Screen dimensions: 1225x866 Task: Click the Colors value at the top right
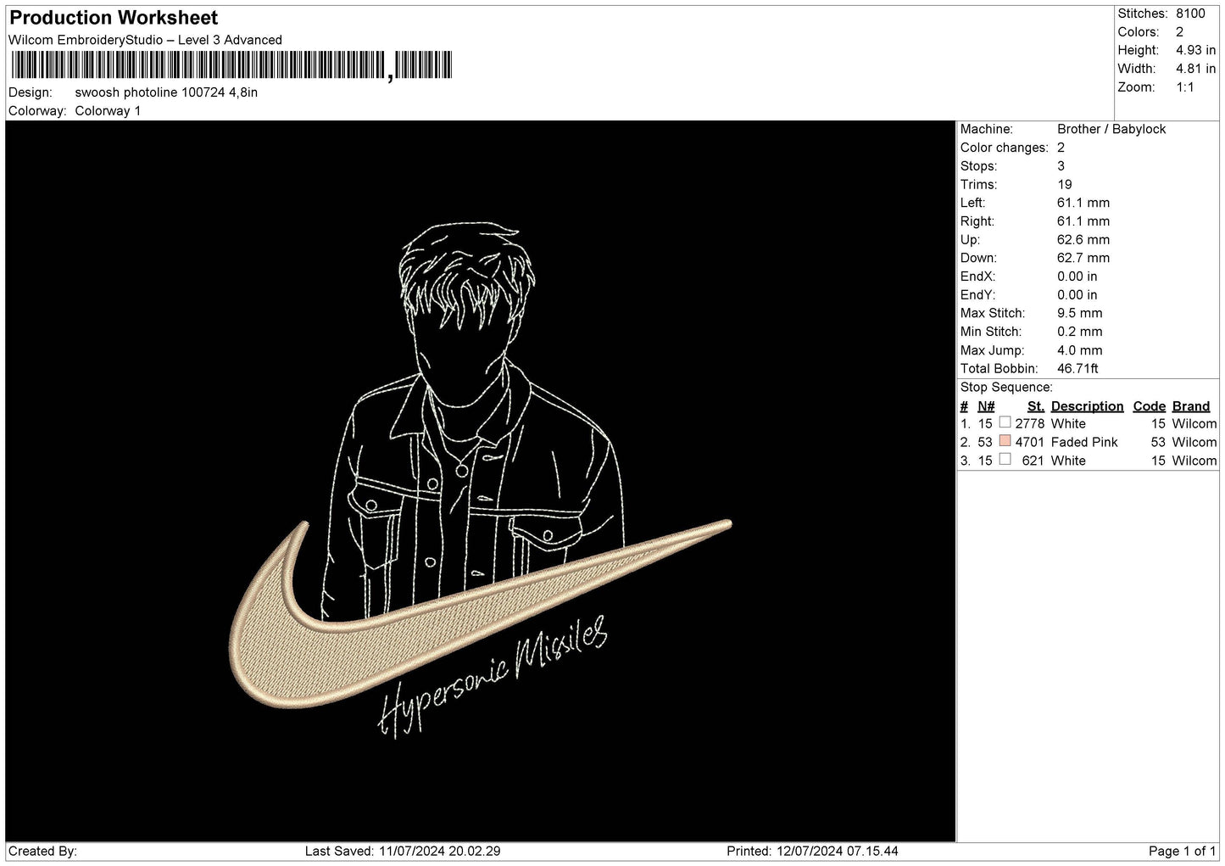point(1179,32)
